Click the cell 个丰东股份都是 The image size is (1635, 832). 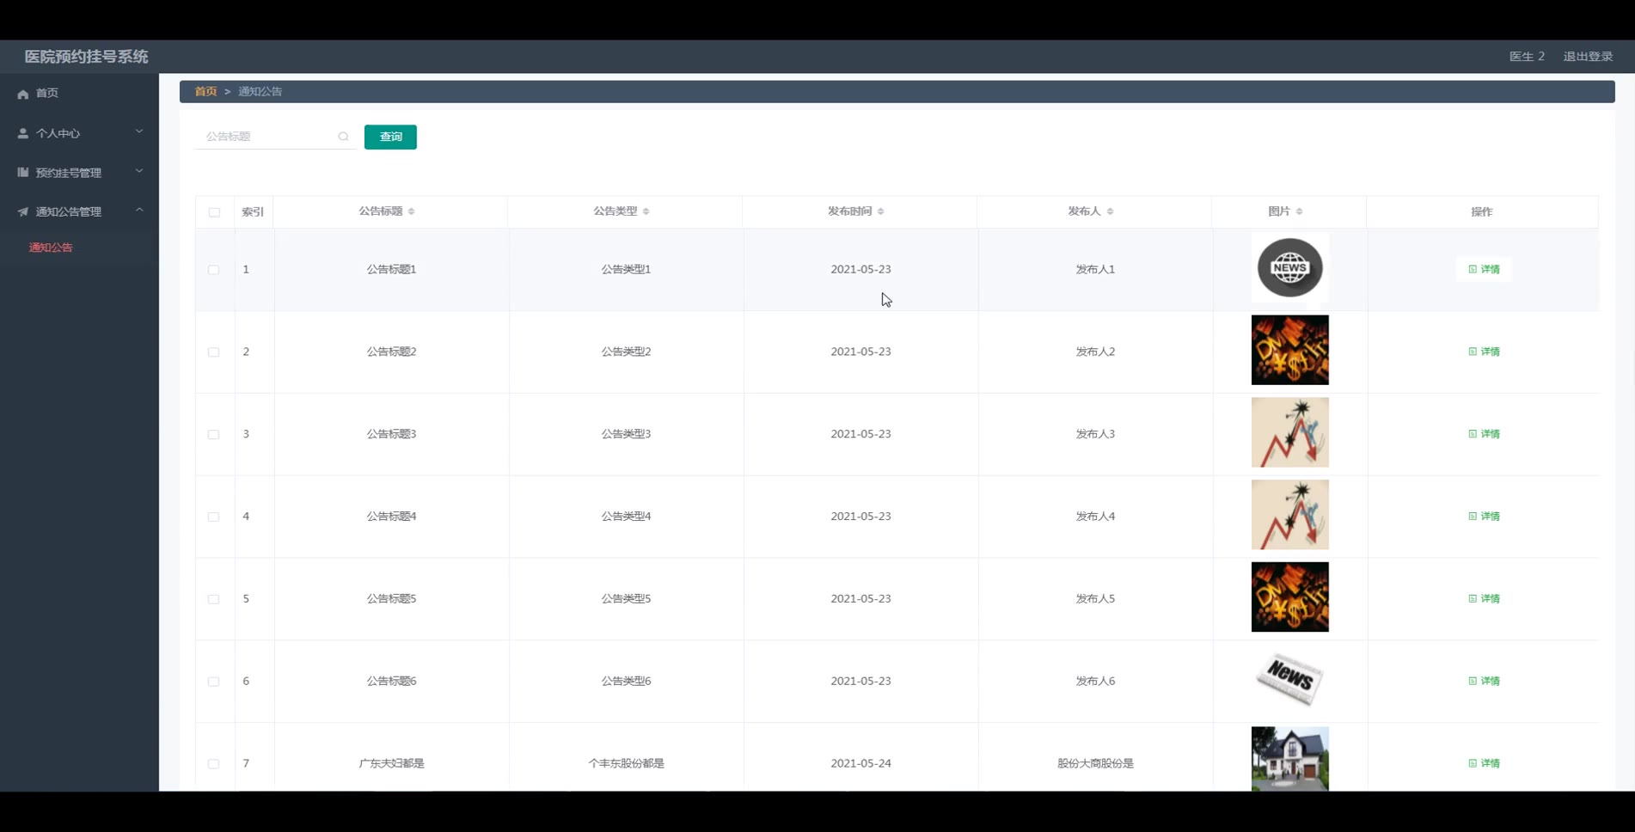click(626, 763)
